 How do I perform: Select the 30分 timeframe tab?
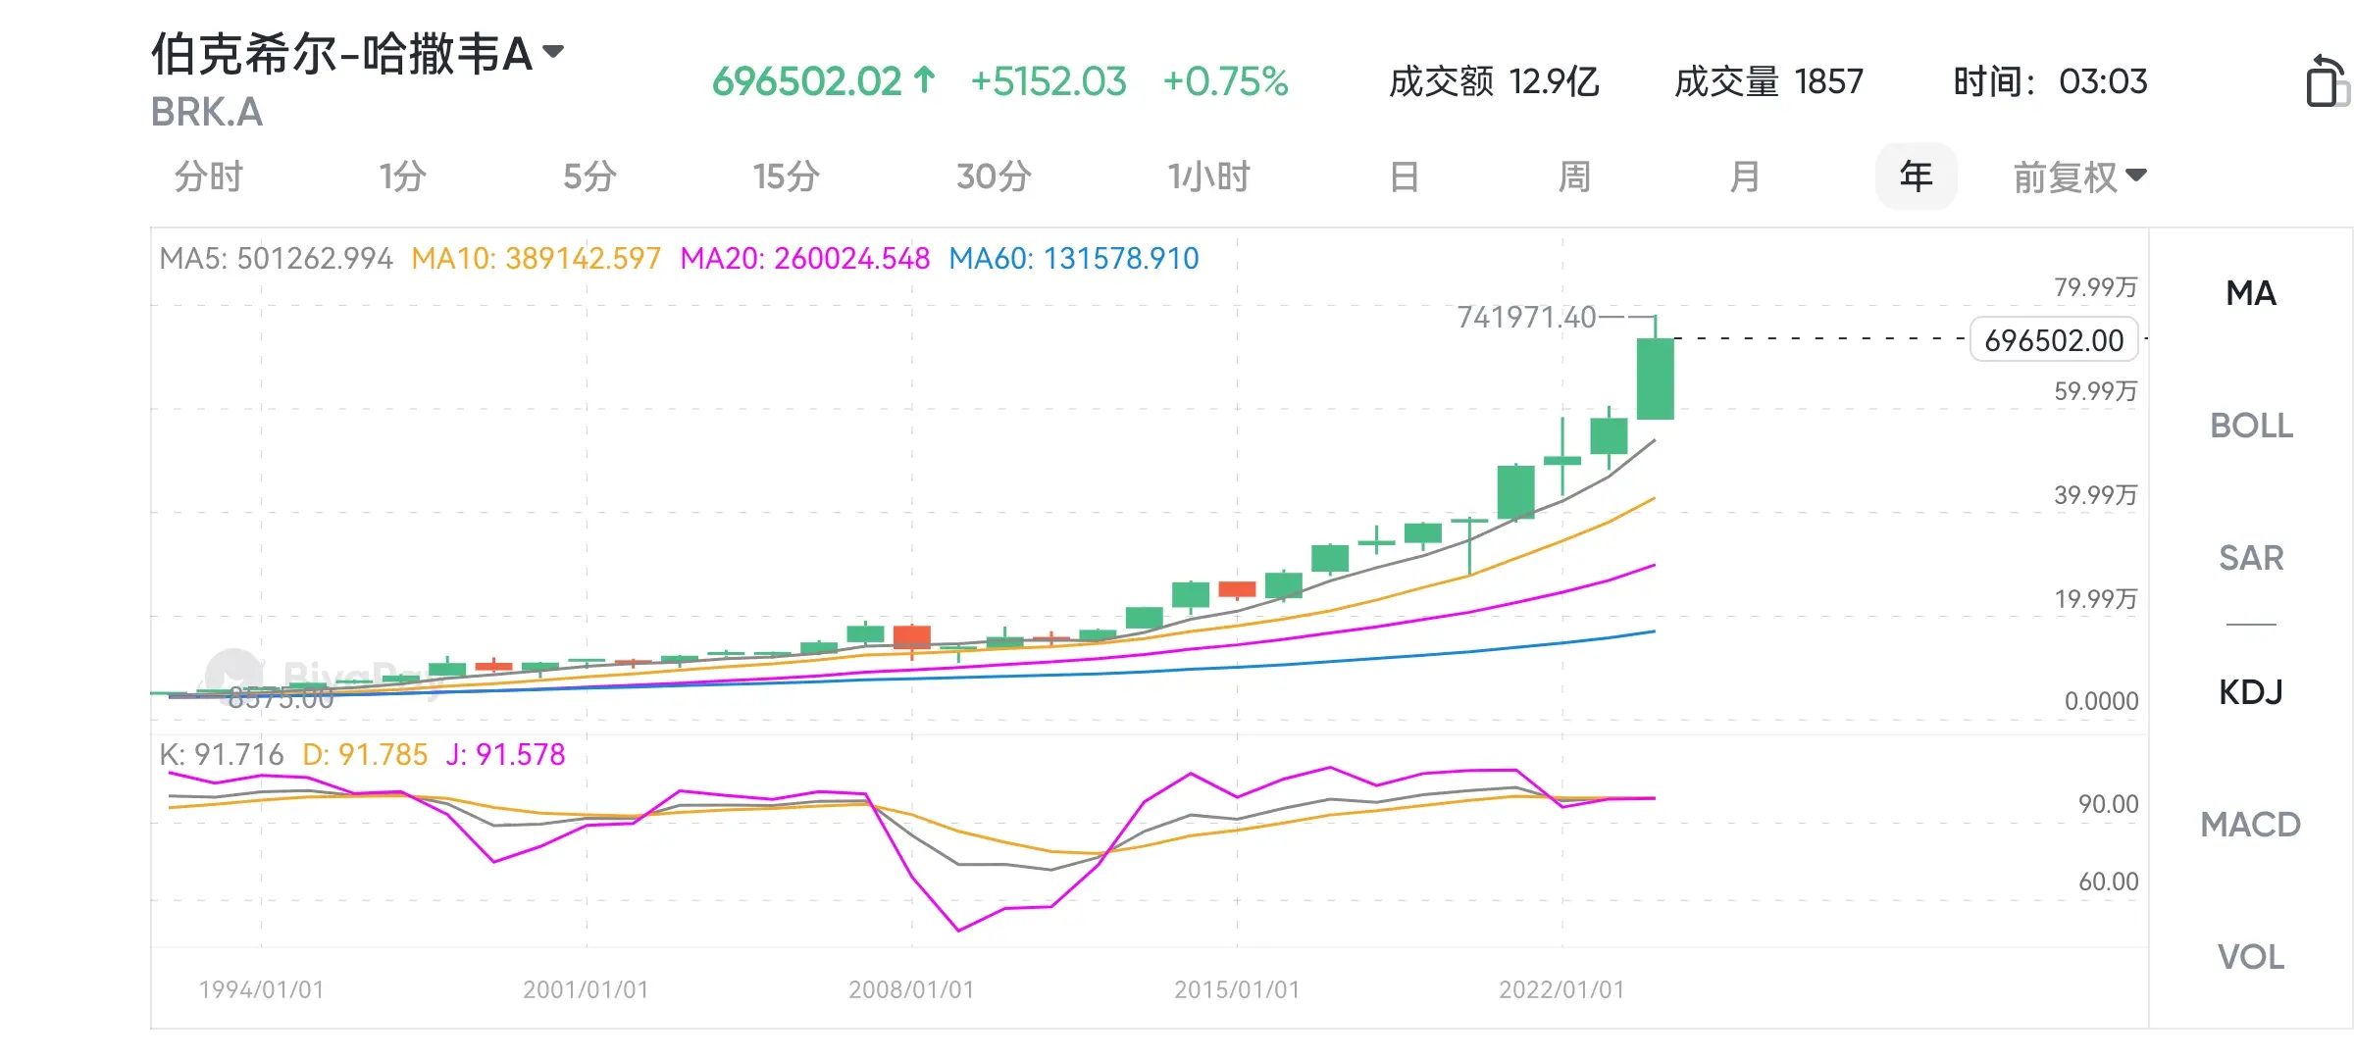tap(994, 177)
